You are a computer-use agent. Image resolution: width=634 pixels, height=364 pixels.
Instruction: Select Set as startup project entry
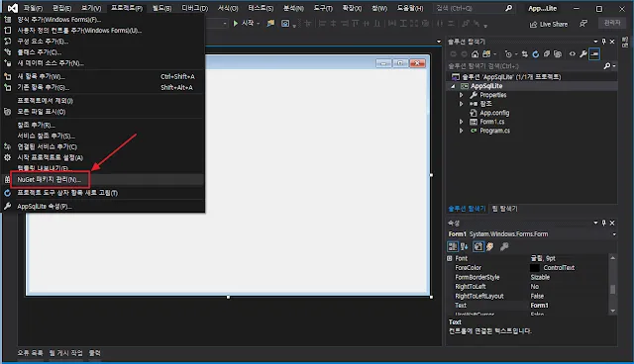(50, 157)
